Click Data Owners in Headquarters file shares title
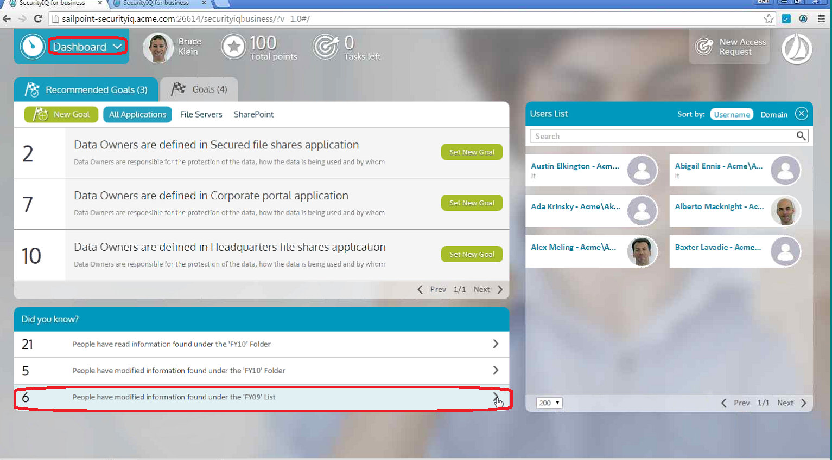 click(x=230, y=247)
